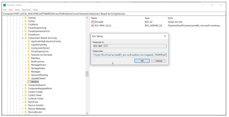The width and height of the screenshot is (229, 117).
Task: Select the DateTime key
Action: pyautogui.click(x=33, y=102)
